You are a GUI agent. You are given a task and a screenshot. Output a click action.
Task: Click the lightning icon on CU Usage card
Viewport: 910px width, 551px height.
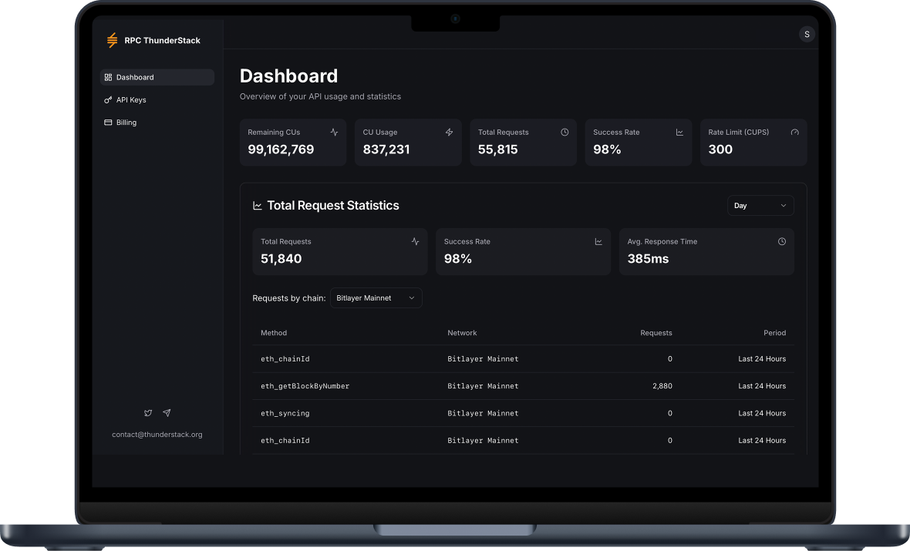[449, 133]
